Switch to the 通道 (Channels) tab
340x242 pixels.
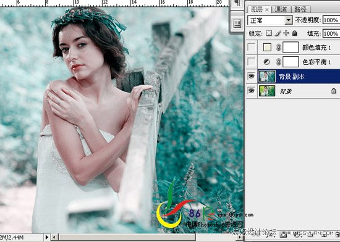point(281,9)
